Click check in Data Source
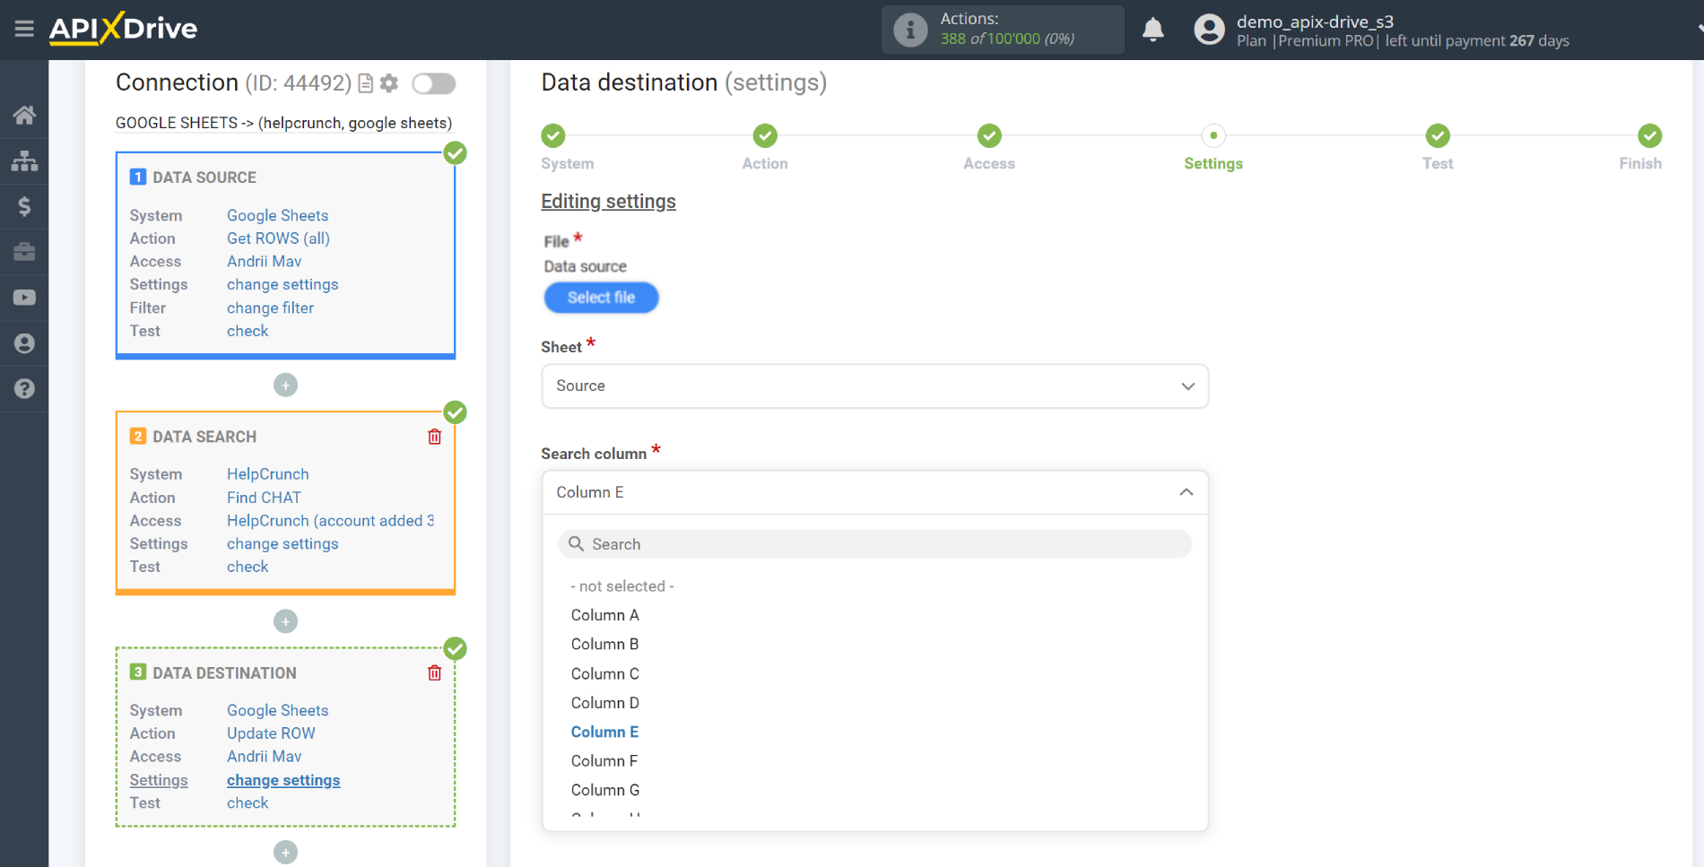The width and height of the screenshot is (1704, 867). click(248, 331)
